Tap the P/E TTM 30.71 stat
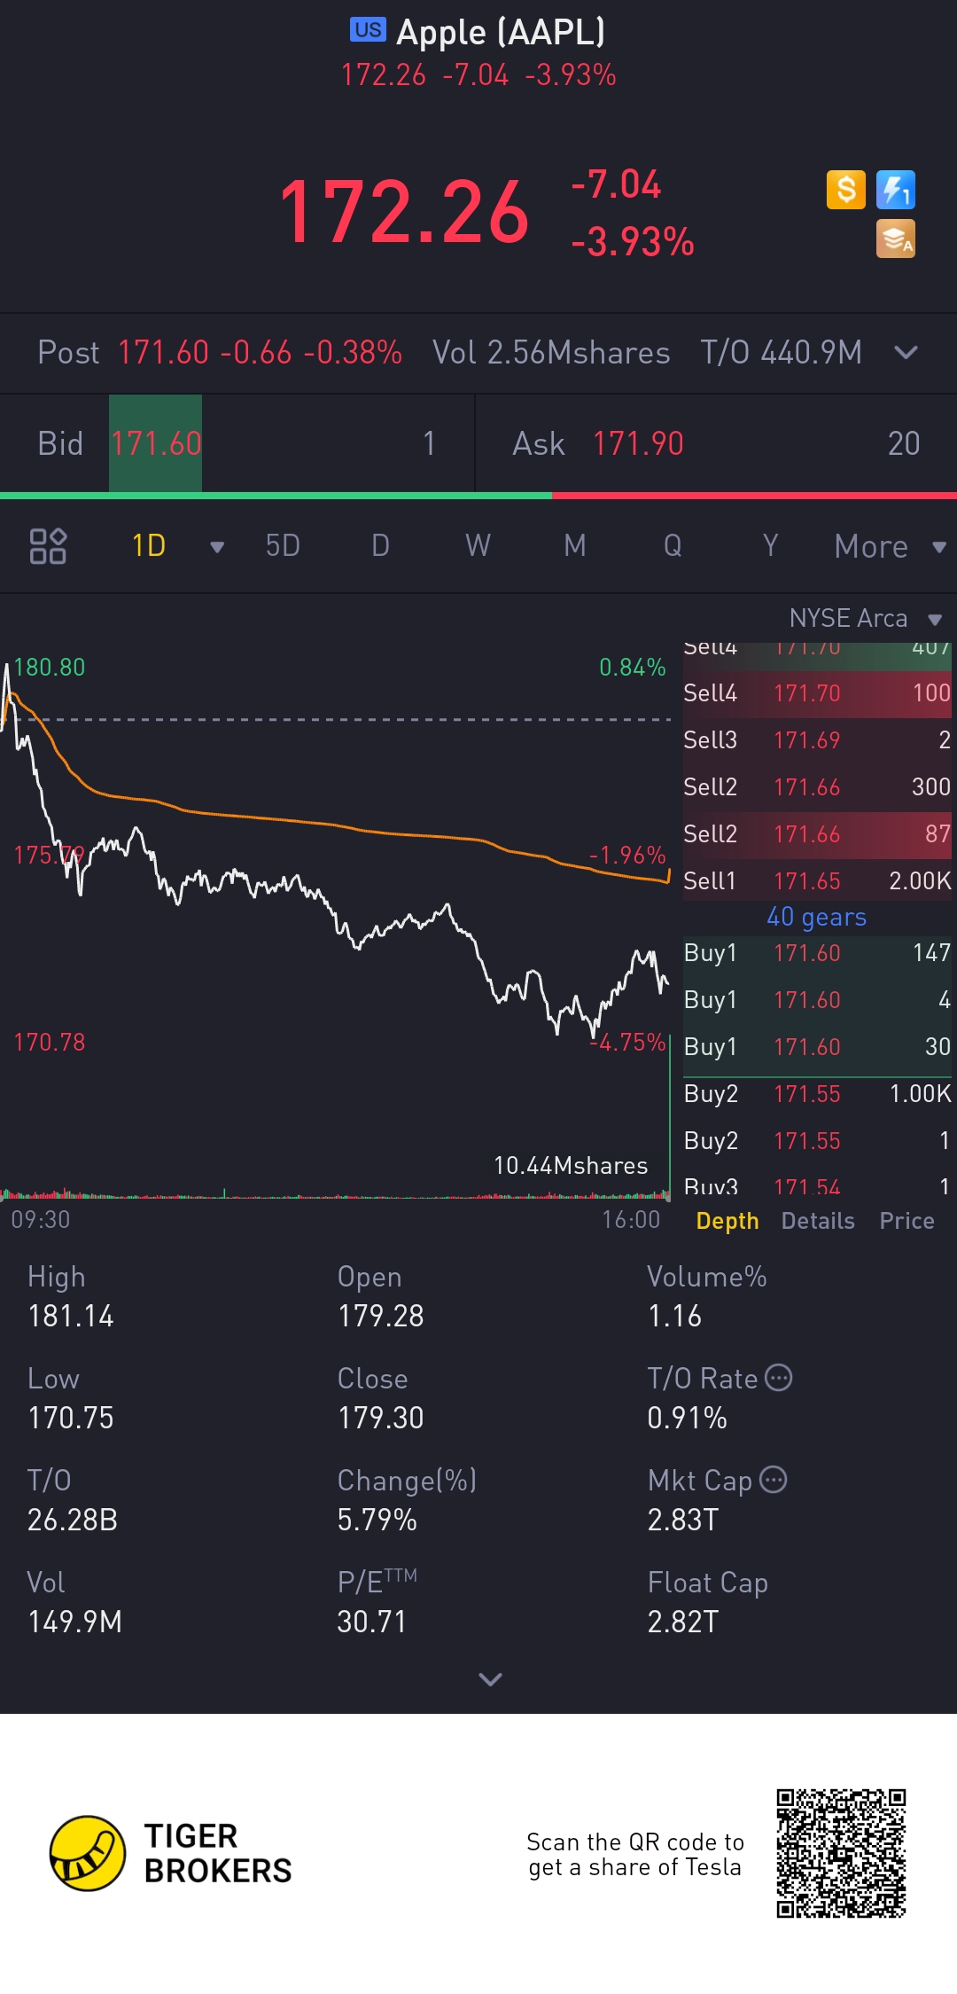Viewport: 957px width, 1994px height. click(x=377, y=1602)
